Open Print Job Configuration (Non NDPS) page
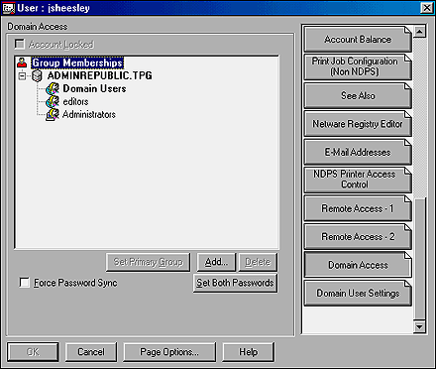 tap(358, 66)
